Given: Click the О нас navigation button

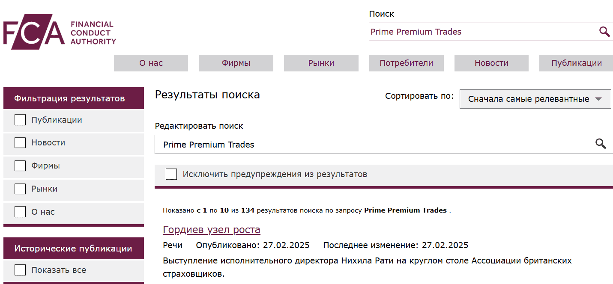Looking at the screenshot, I should click(x=150, y=63).
